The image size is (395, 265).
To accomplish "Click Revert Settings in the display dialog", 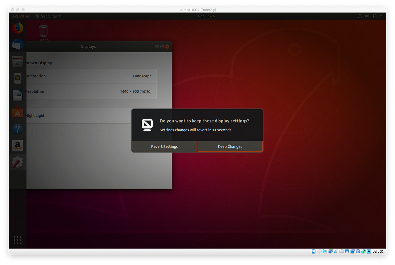I will [x=164, y=146].
